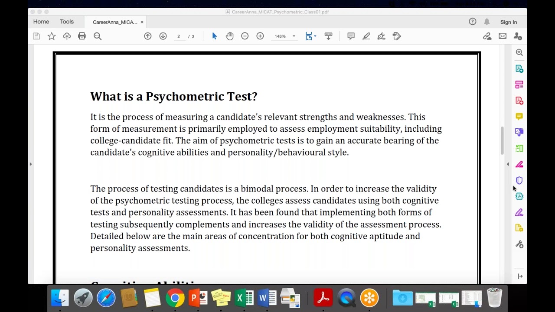Image resolution: width=555 pixels, height=312 pixels.
Task: Select the Highlight text tool
Action: click(x=366, y=36)
